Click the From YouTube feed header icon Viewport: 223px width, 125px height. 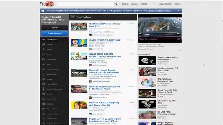73,17
